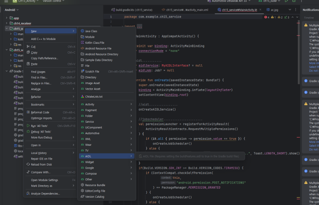Open the Android project view dropdown
The image size is (319, 205).
(12, 9)
